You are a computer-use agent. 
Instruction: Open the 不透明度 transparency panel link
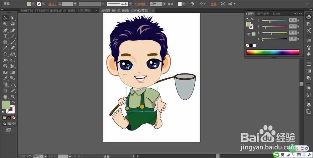[x=141, y=4]
